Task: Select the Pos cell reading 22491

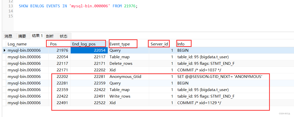Action: tap(59, 103)
